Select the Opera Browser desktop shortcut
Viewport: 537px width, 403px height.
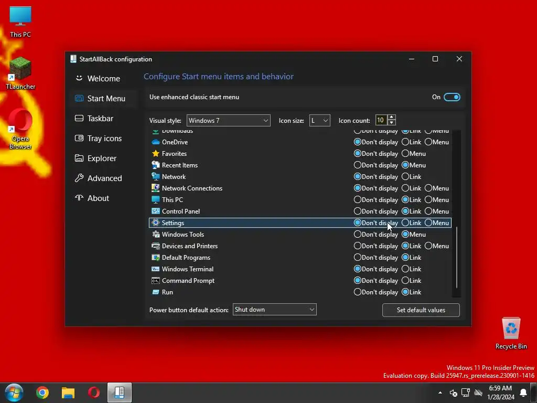click(x=20, y=129)
